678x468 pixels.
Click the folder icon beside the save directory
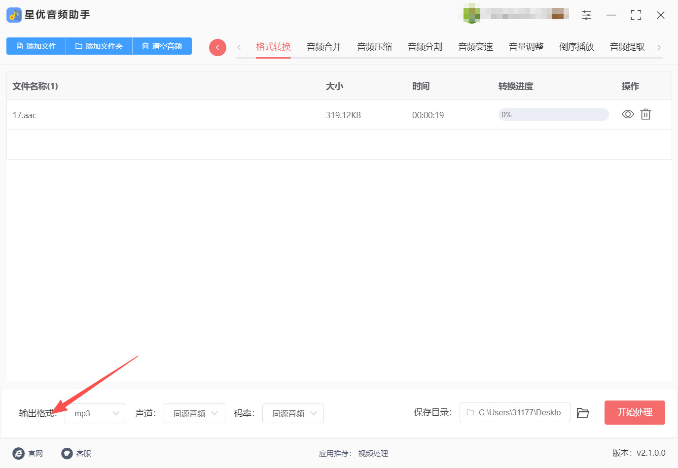point(582,413)
